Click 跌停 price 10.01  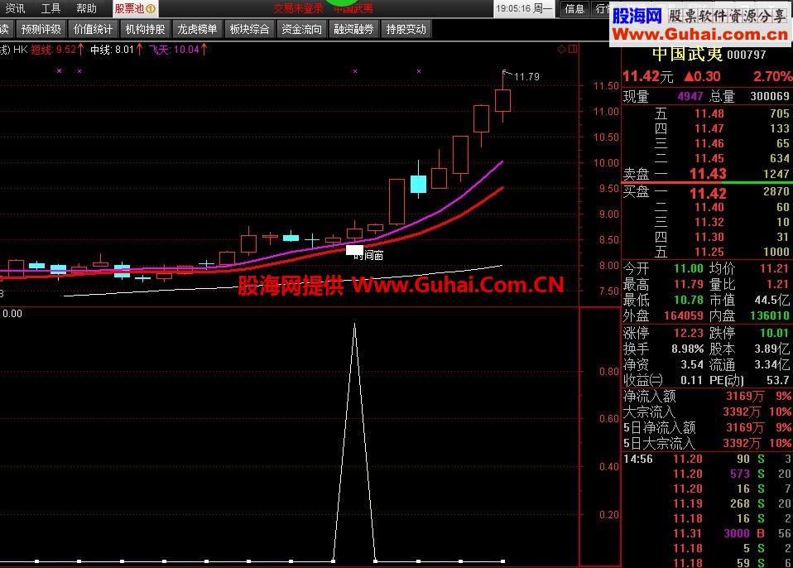pyautogui.click(x=774, y=334)
